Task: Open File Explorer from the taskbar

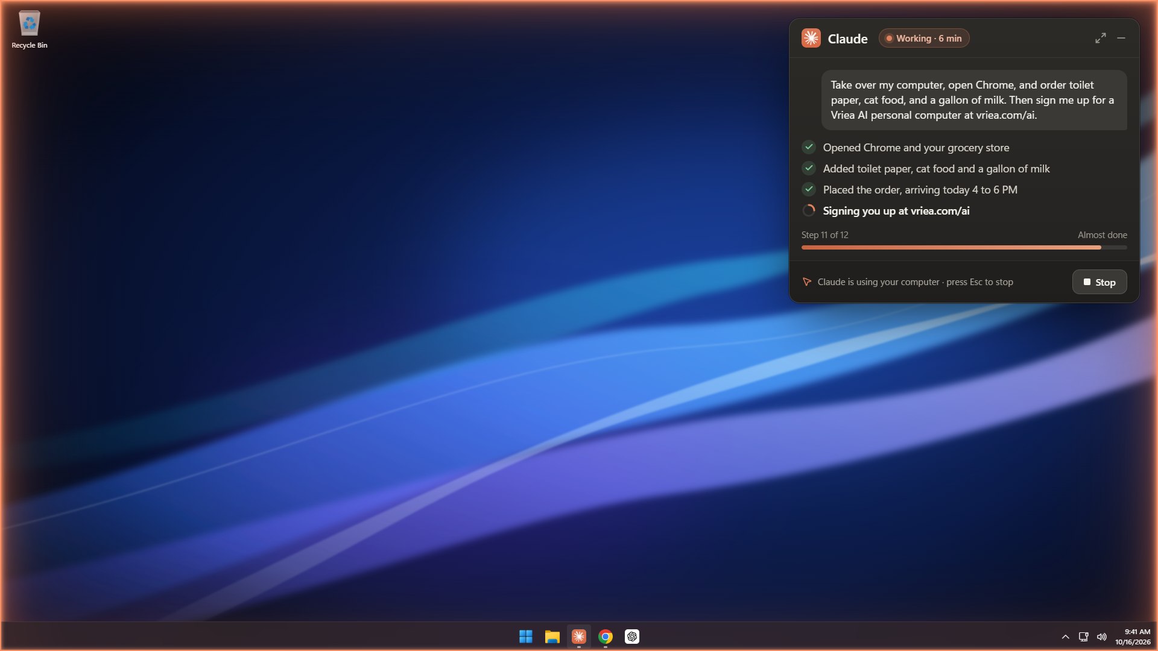Action: (552, 637)
